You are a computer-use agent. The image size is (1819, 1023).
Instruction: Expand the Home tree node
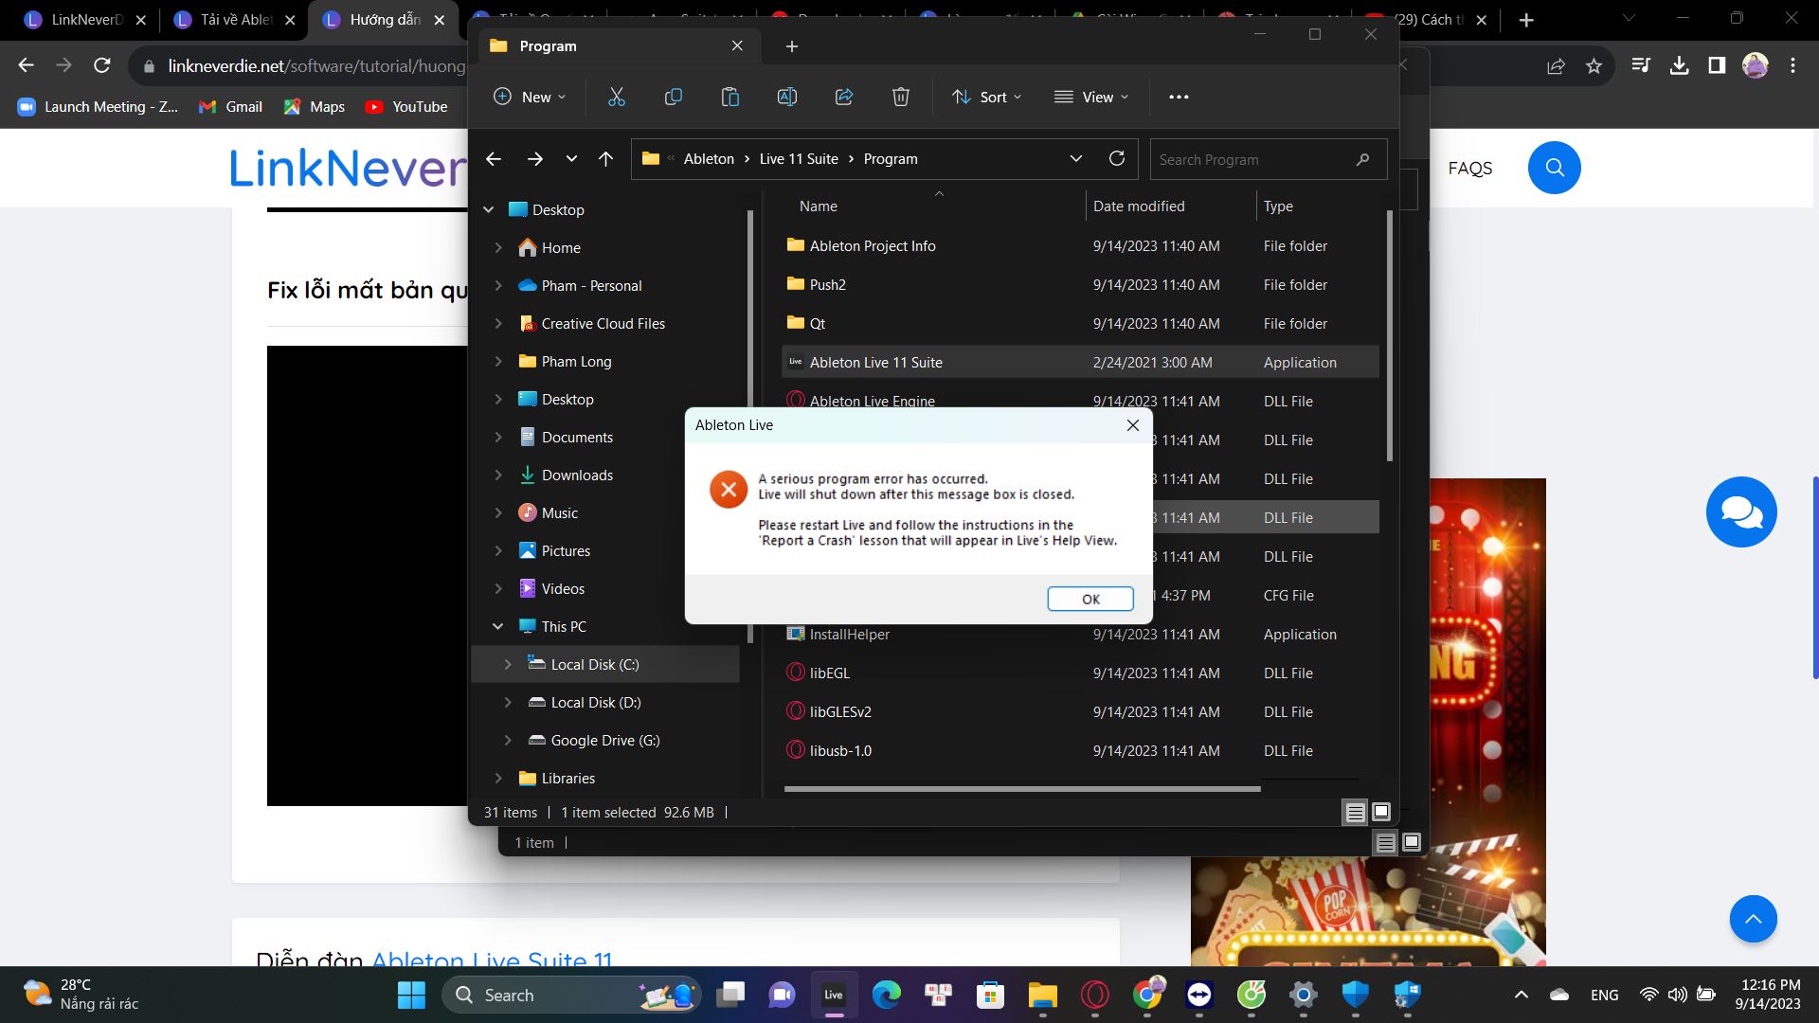(498, 248)
